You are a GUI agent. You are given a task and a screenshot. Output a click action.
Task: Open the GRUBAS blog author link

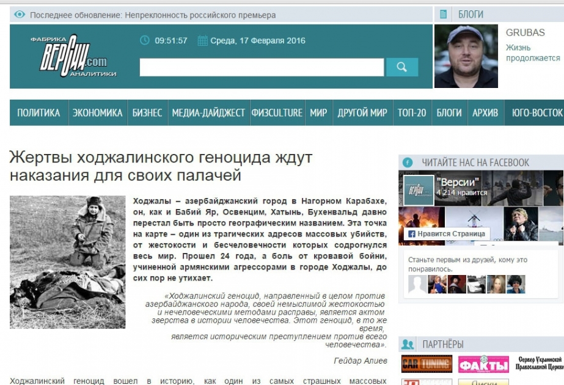(x=525, y=32)
